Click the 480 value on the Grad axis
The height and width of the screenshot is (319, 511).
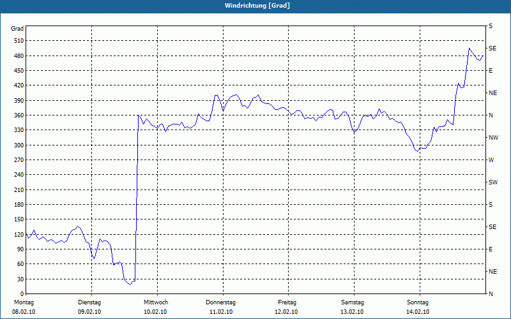[19, 56]
